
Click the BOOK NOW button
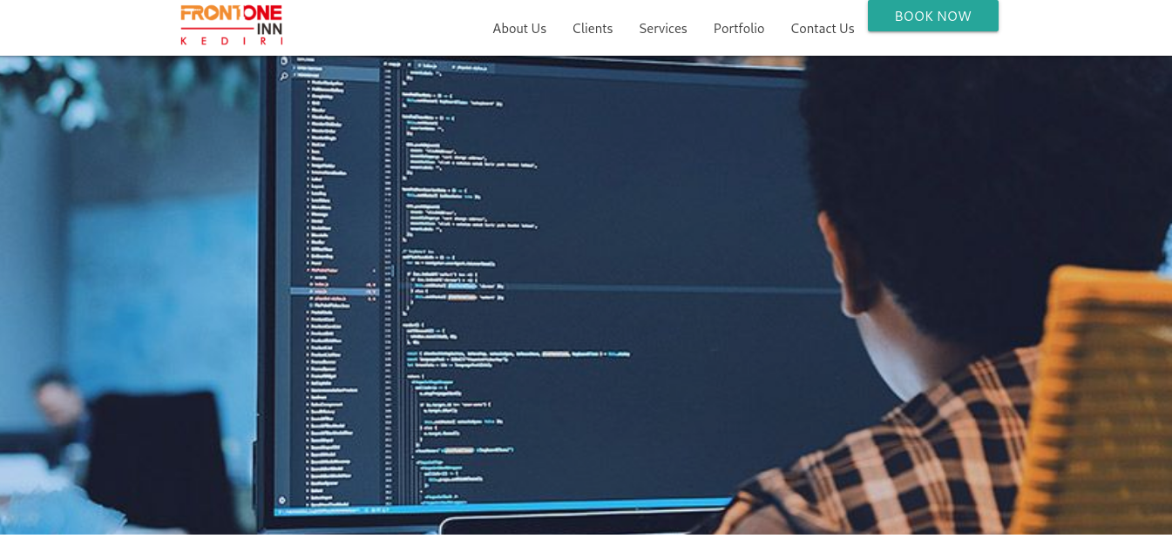933,16
